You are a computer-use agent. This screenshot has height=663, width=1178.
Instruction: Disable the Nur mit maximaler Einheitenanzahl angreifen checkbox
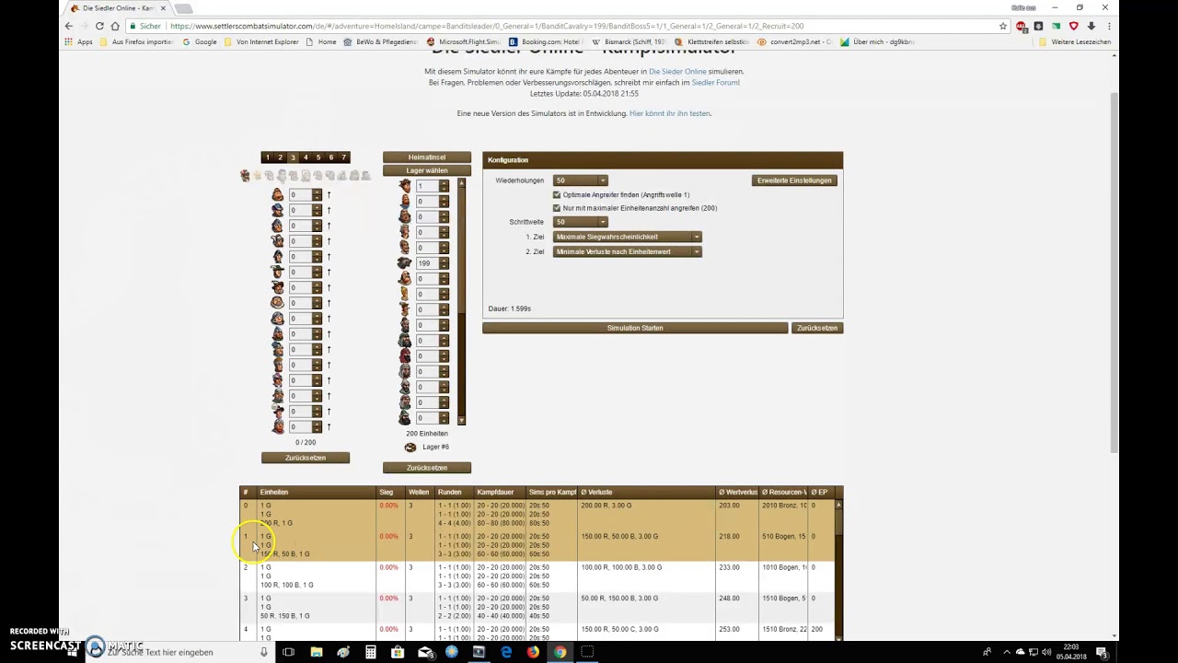coord(557,208)
